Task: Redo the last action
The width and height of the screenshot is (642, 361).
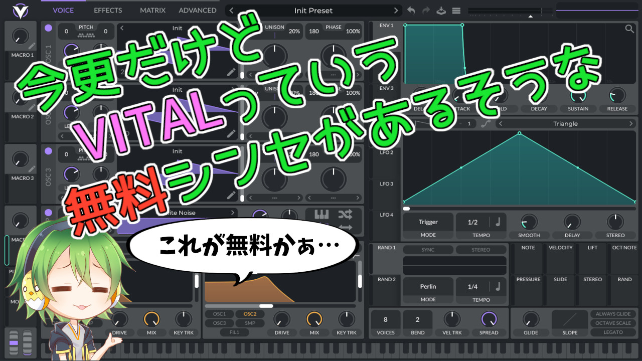Action: coord(426,11)
